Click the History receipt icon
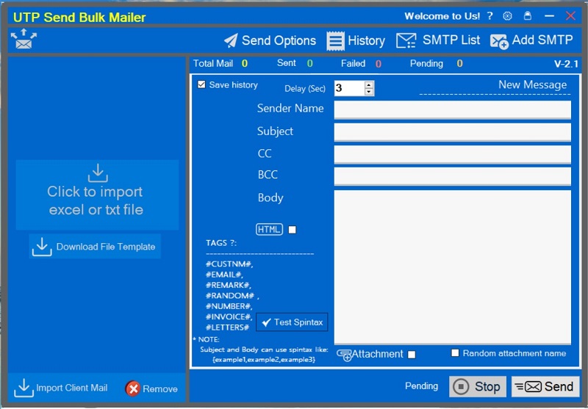This screenshot has width=588, height=409. coord(335,41)
